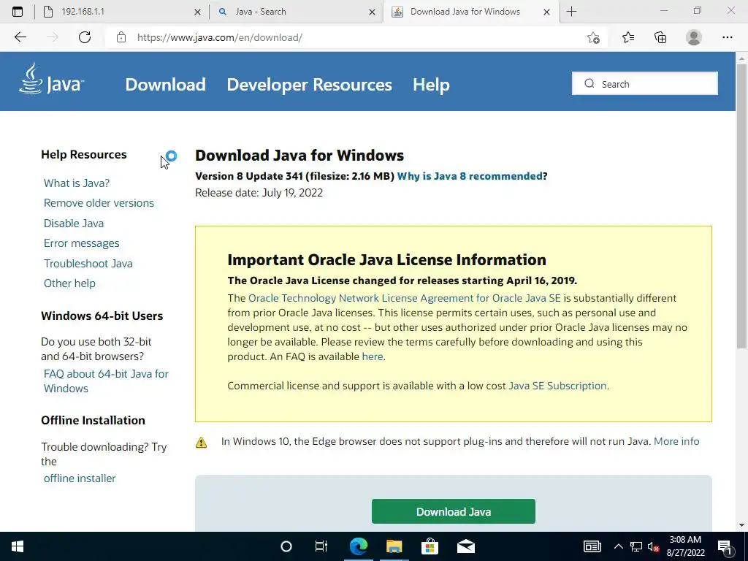748x561 pixels.
Task: Open the Collections icon in the toolbar
Action: 660,37
